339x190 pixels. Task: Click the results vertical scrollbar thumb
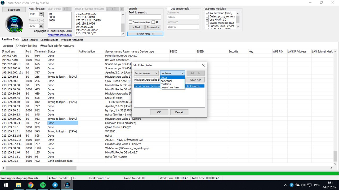click(x=336, y=156)
